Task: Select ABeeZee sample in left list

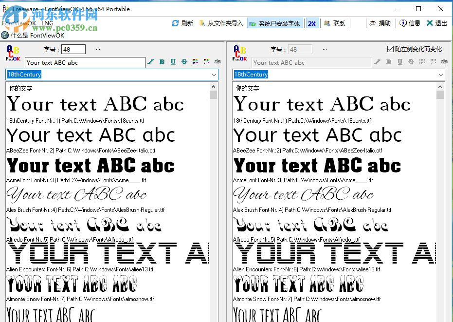Action: pos(91,135)
